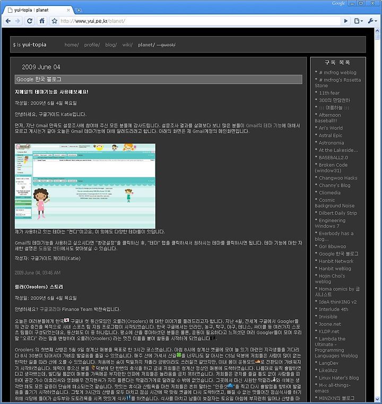Open the At the Lakeside... feed link
Screen dimensions: 382x404
pyautogui.click(x=338, y=150)
